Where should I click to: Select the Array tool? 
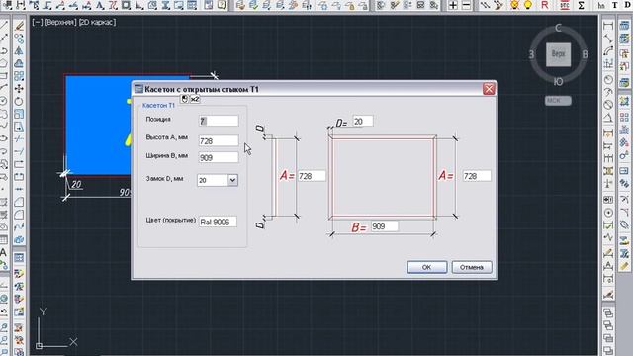click(x=19, y=76)
